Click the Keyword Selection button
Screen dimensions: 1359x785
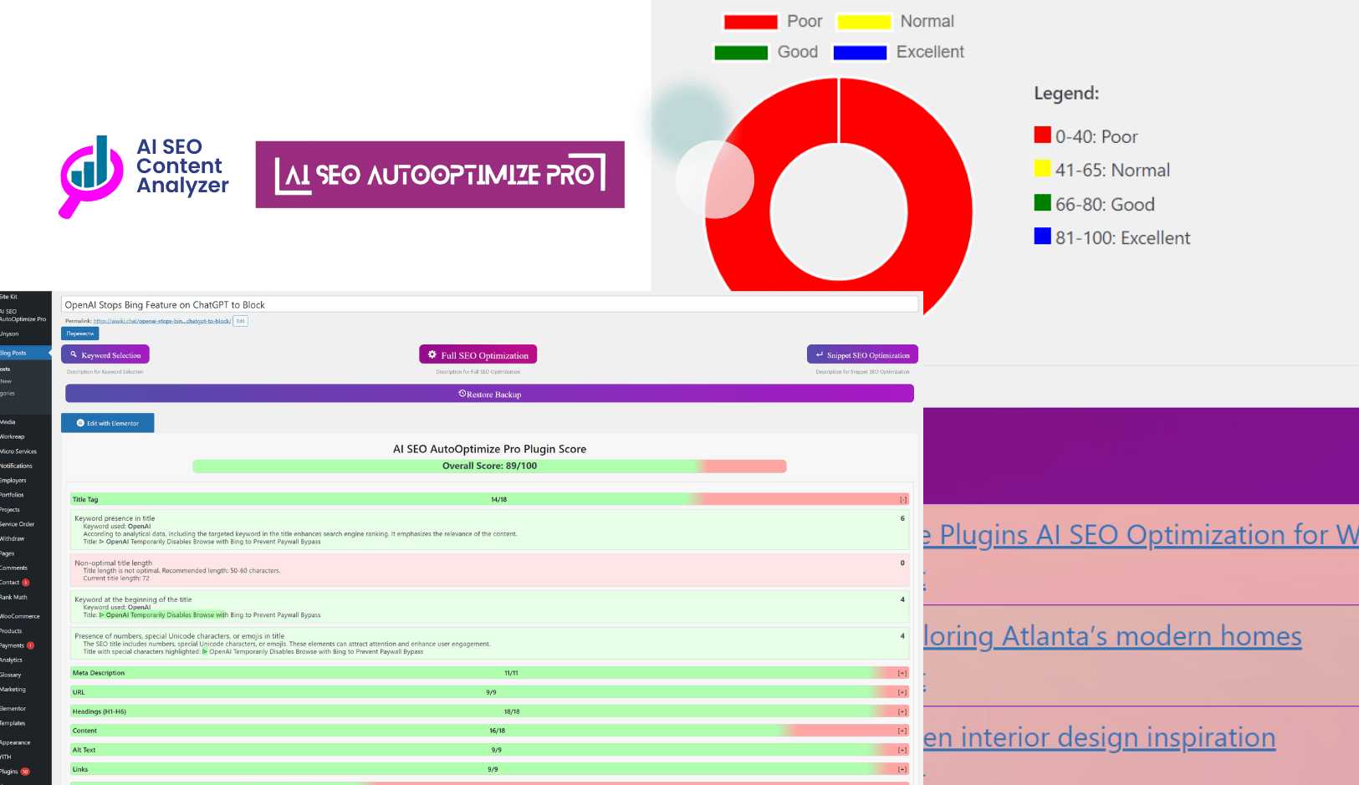105,354
